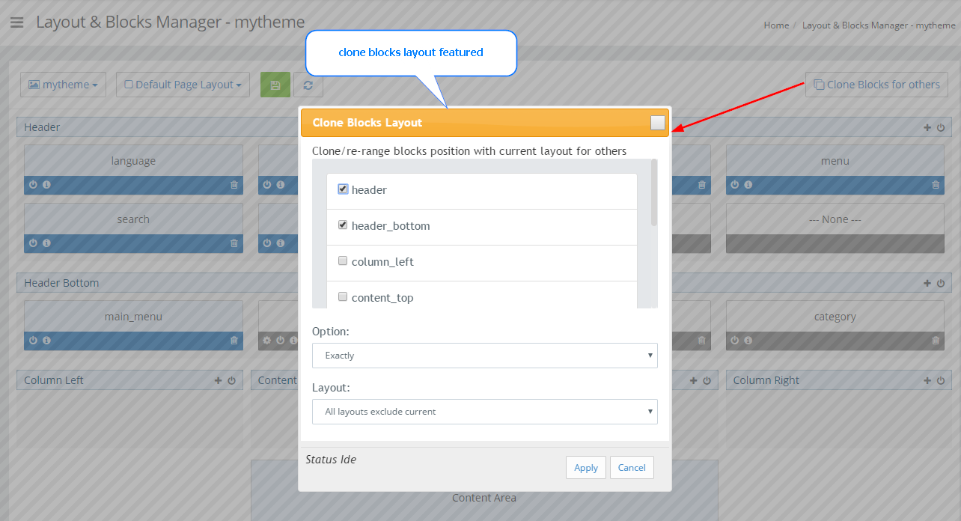Image resolution: width=961 pixels, height=521 pixels.
Task: Trash the main_menu block
Action: tap(234, 340)
